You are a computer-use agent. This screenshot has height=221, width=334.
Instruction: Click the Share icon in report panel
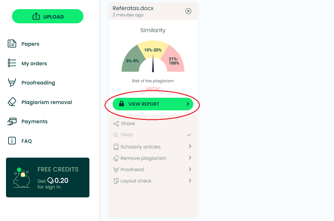116,124
